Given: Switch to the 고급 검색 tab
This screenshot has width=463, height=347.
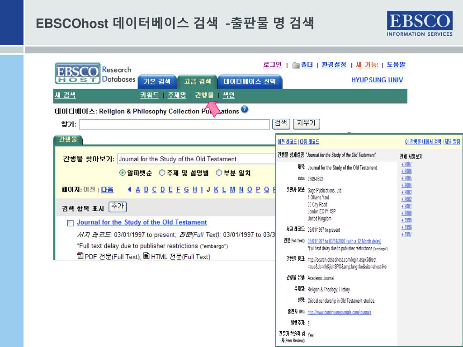Looking at the screenshot, I should point(198,82).
